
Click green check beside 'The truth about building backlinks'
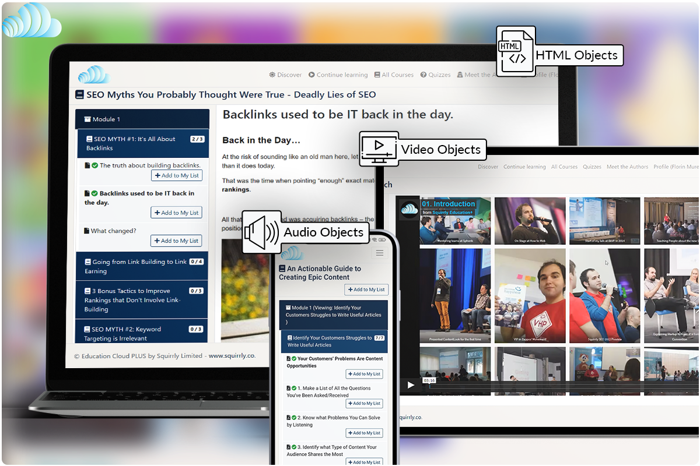pos(94,165)
